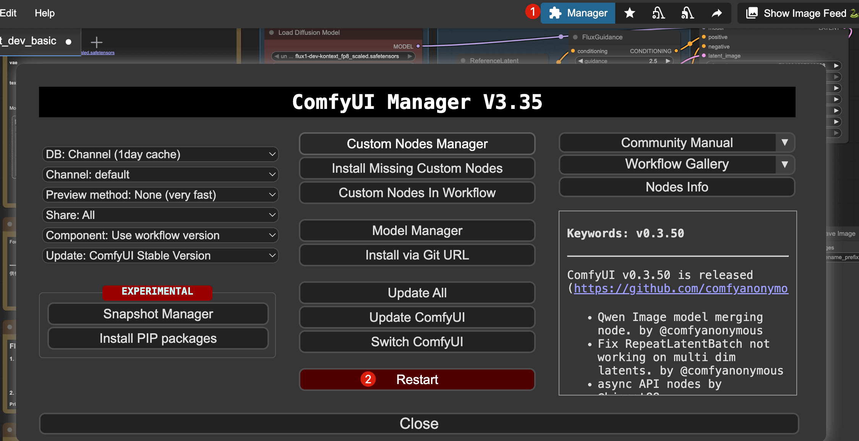Open Component: Use workflow version dropdown

click(160, 235)
